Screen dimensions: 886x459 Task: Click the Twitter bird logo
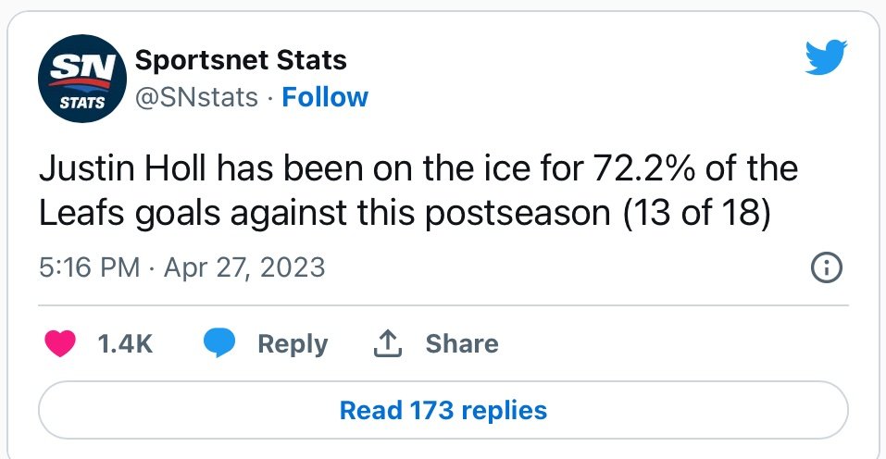[826, 59]
